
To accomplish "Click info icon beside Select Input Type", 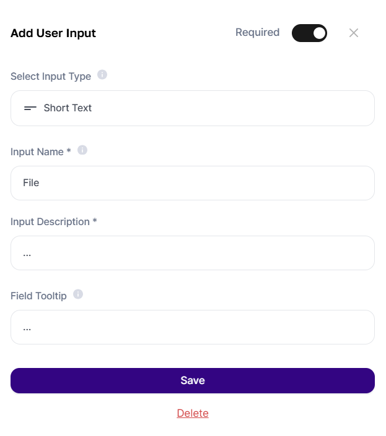I will [102, 74].
